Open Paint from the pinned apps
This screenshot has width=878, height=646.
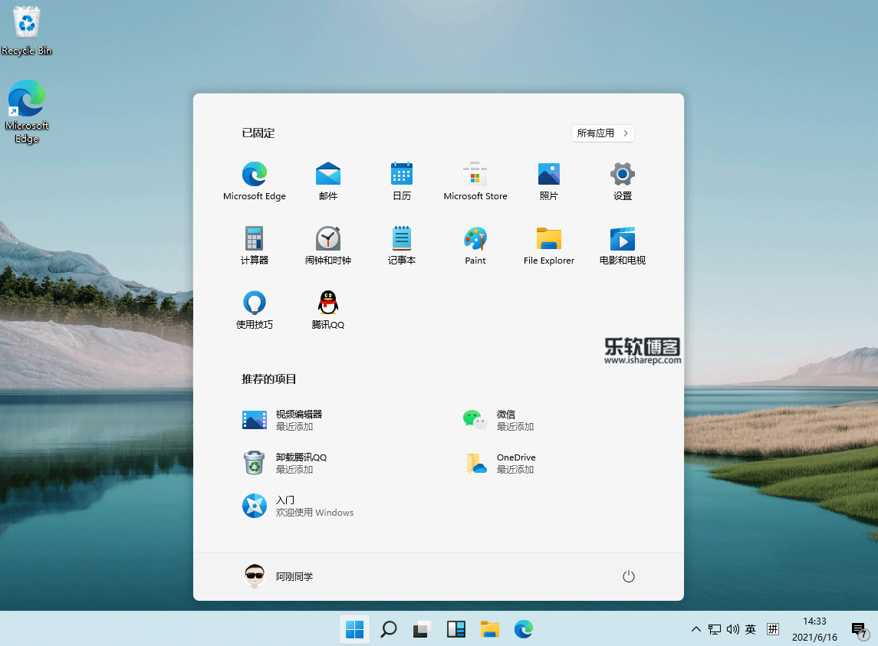coord(475,245)
